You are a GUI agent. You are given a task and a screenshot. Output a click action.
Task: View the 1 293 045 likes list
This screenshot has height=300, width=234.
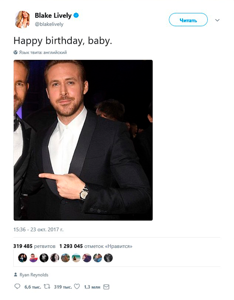(96, 246)
